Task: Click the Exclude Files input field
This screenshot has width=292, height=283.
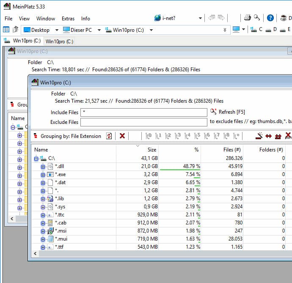Action: pyautogui.click(x=144, y=122)
